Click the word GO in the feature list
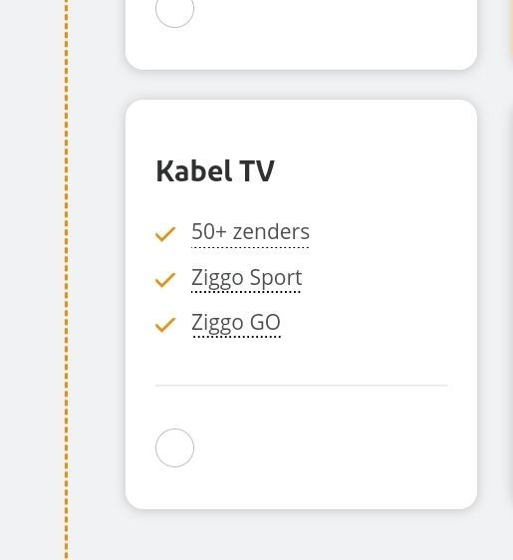The width and height of the screenshot is (513, 560). click(265, 323)
